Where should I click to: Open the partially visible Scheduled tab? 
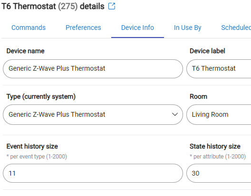(x=236, y=28)
